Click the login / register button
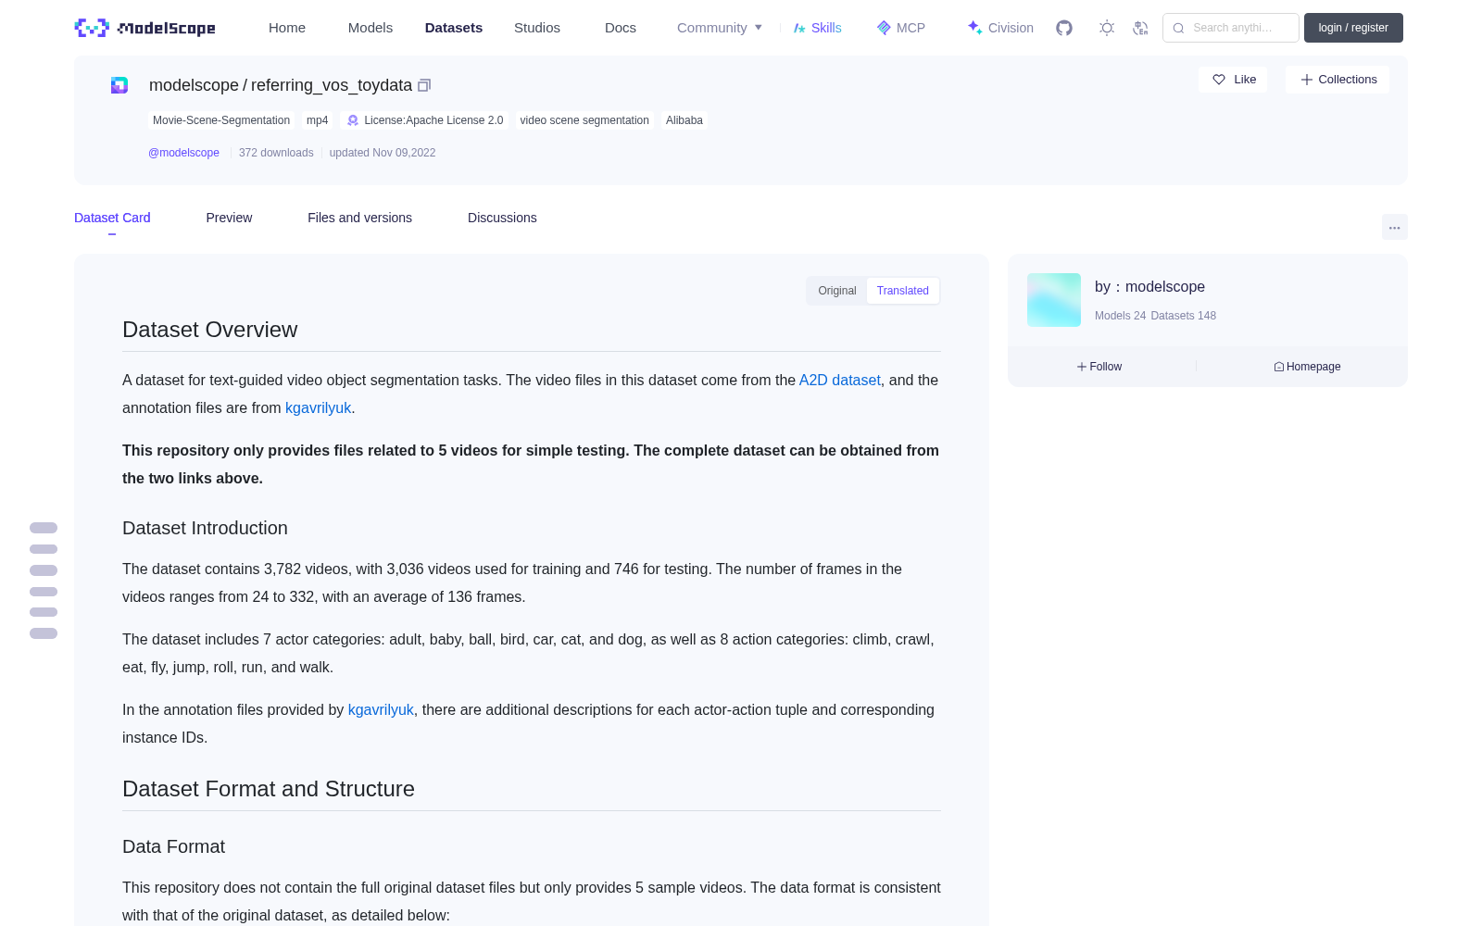The height and width of the screenshot is (926, 1482). point(1353,28)
